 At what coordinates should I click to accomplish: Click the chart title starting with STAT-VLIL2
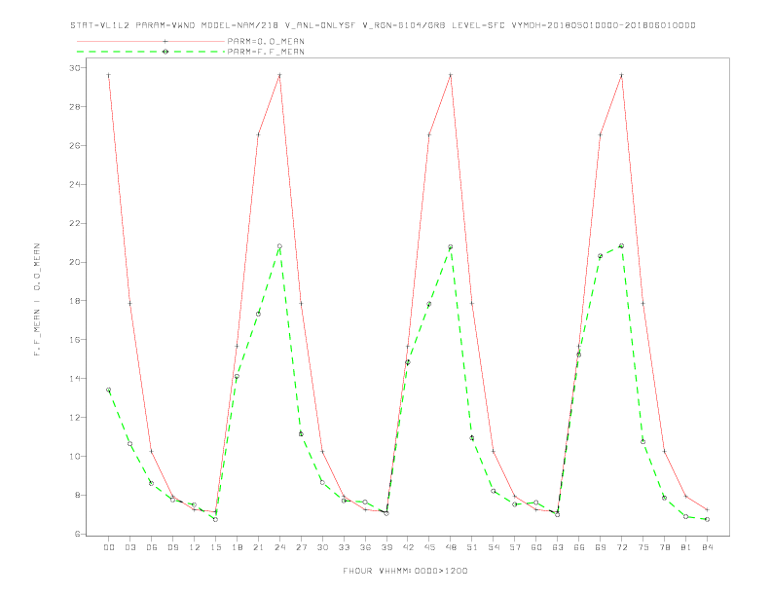383,25
